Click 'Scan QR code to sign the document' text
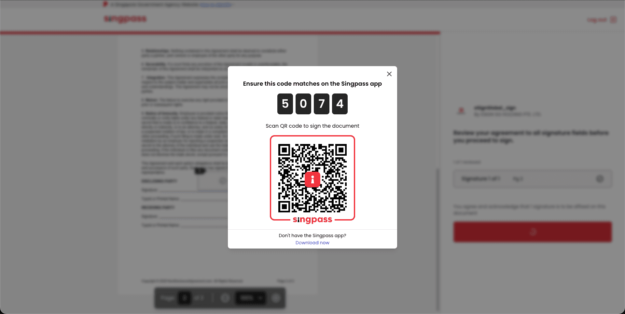The image size is (625, 314). pos(312,126)
